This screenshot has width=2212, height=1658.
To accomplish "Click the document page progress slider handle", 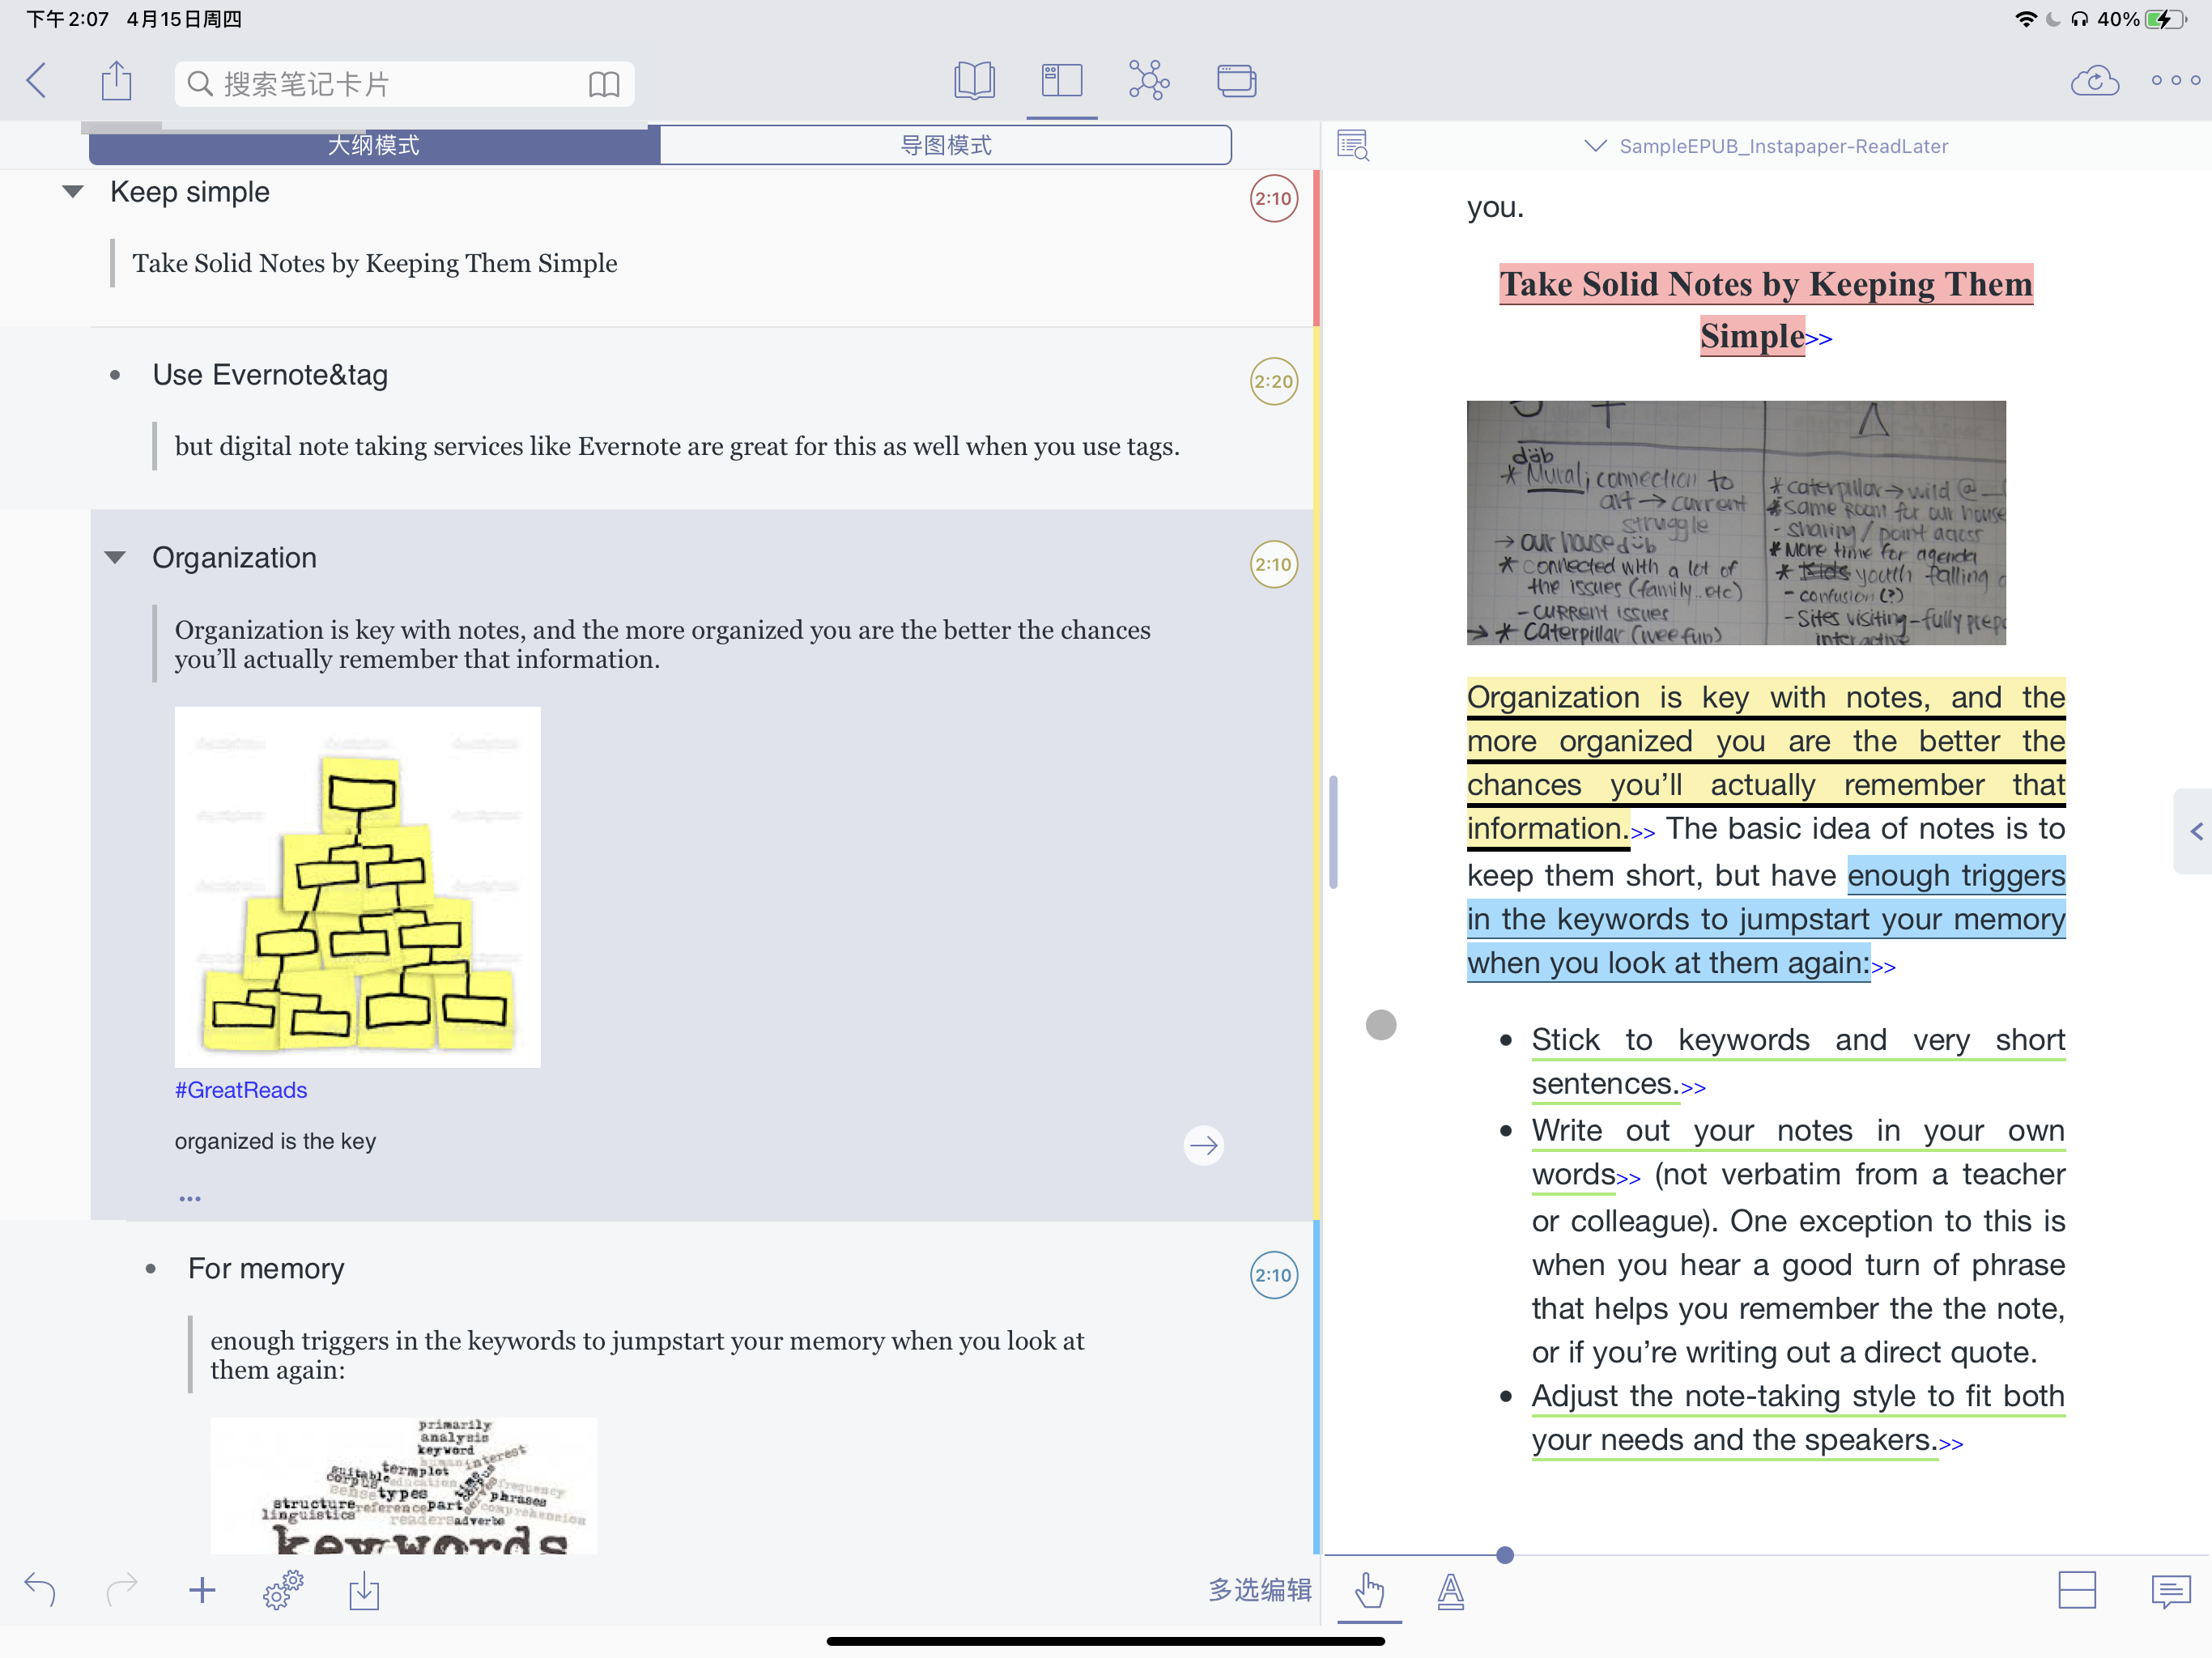I will (x=1504, y=1554).
